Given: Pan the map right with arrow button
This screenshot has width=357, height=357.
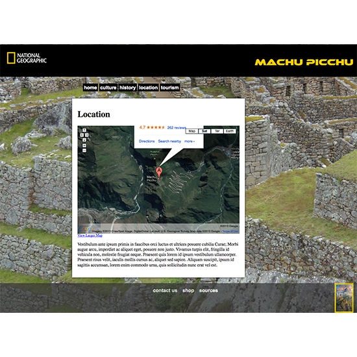Looking at the screenshot, I should [x=87, y=135].
